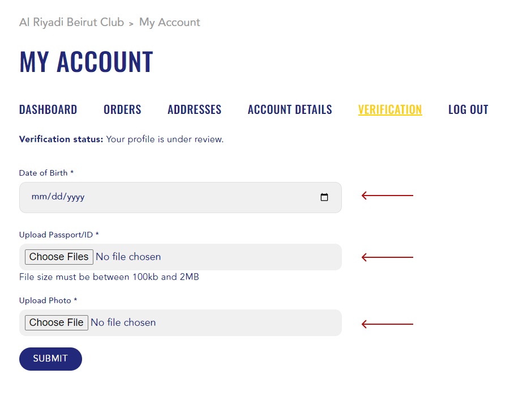The height and width of the screenshot is (399, 510).
Task: Click the Date of Birth date field
Action: (x=180, y=197)
